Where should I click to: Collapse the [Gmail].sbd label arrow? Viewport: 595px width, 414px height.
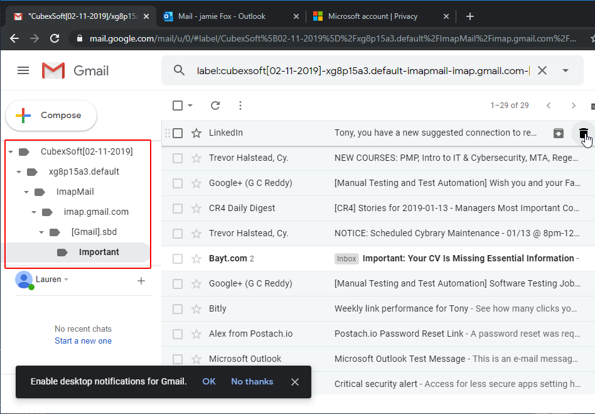(41, 232)
